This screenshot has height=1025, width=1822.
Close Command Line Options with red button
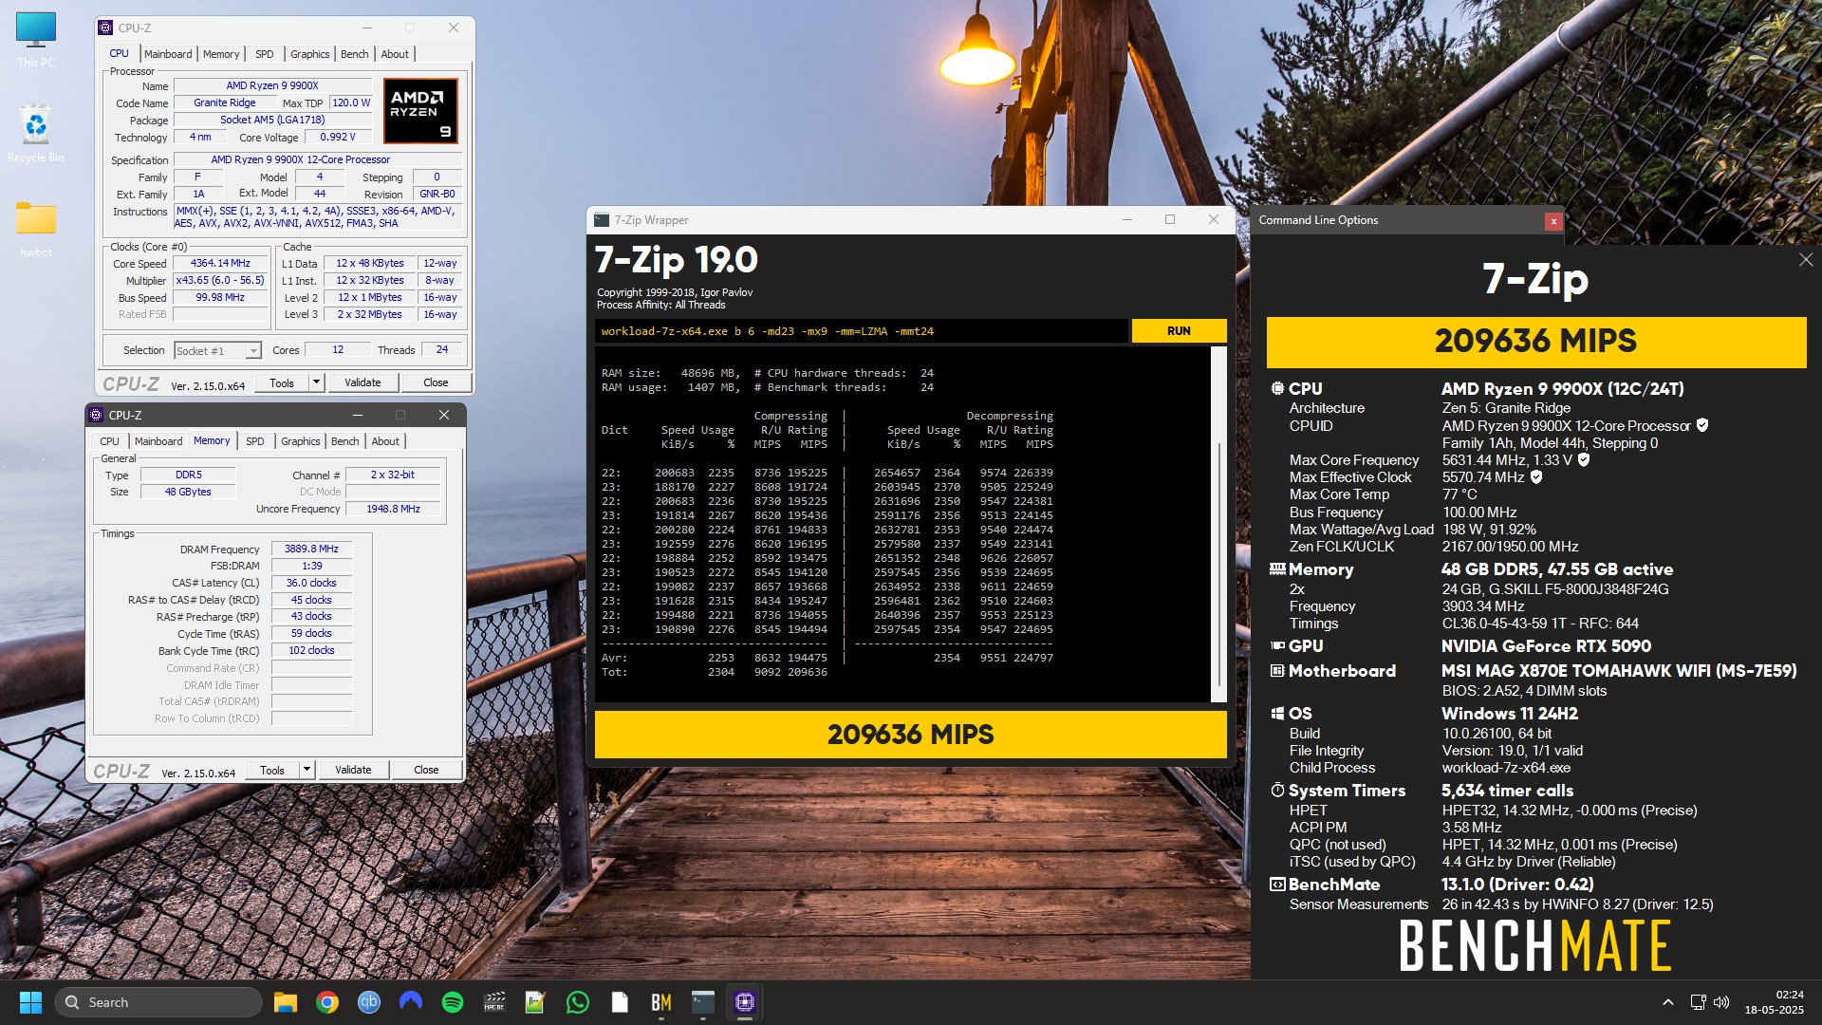tap(1553, 221)
